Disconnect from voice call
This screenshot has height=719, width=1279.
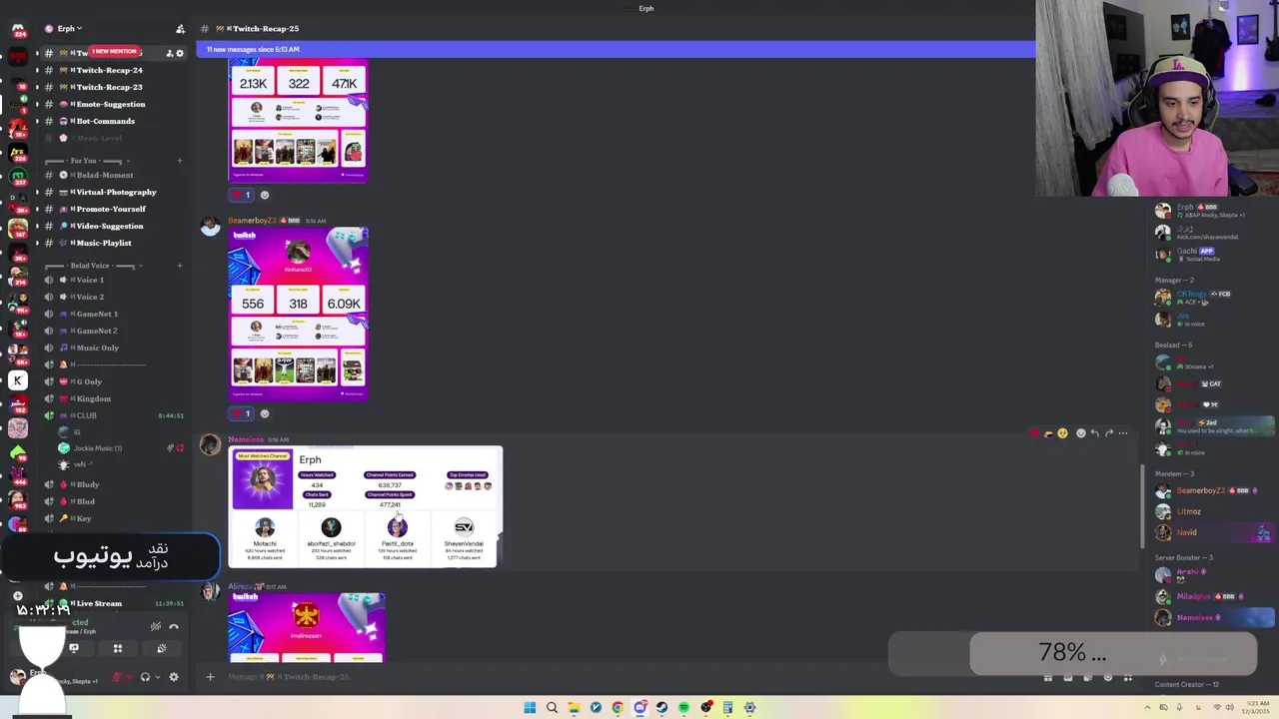click(174, 626)
